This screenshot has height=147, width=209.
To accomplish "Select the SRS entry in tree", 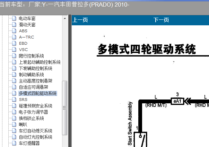I will click(23, 100).
